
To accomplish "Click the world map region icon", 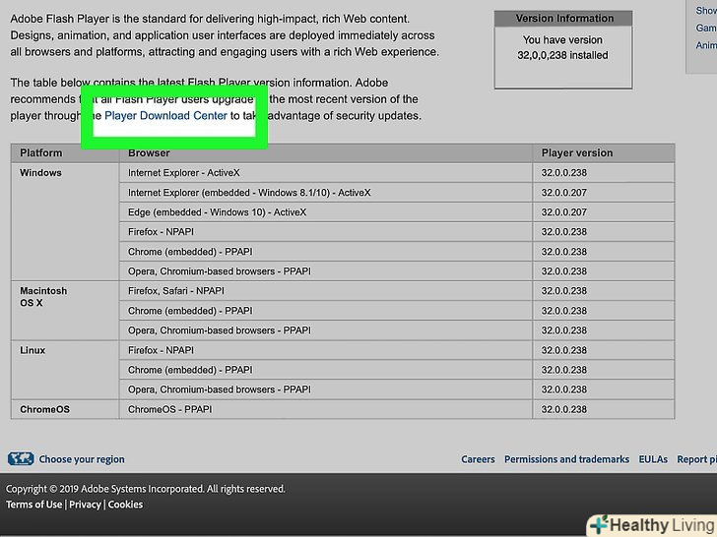I will click(21, 458).
